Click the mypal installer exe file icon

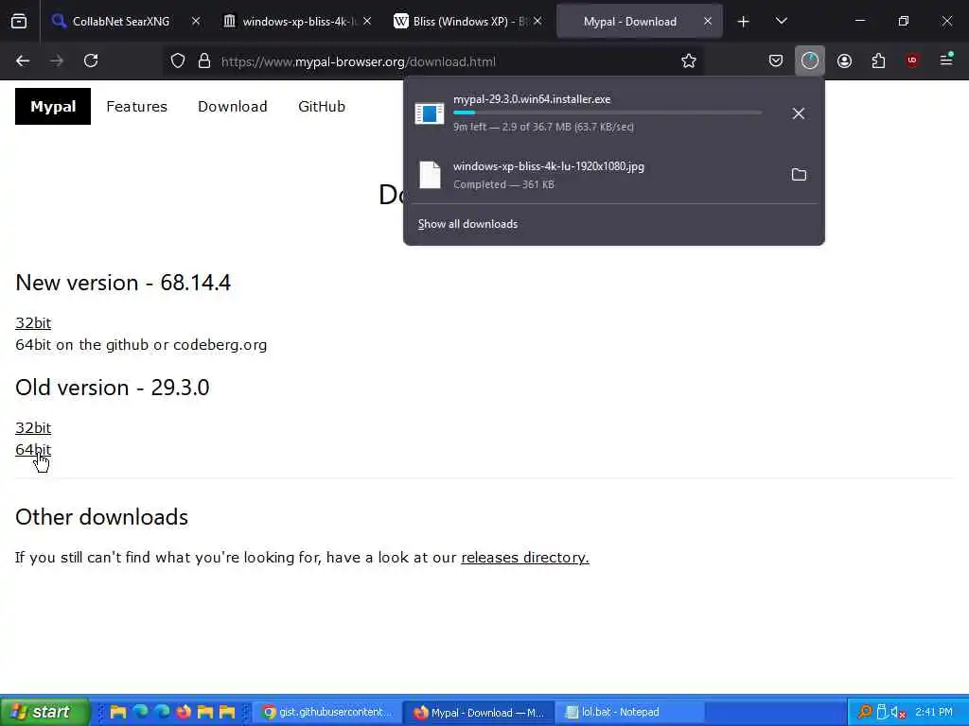click(x=430, y=113)
